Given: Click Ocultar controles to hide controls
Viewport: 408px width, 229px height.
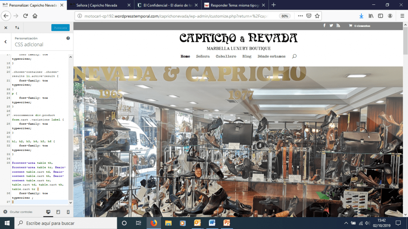Looking at the screenshot, I should [x=18, y=212].
